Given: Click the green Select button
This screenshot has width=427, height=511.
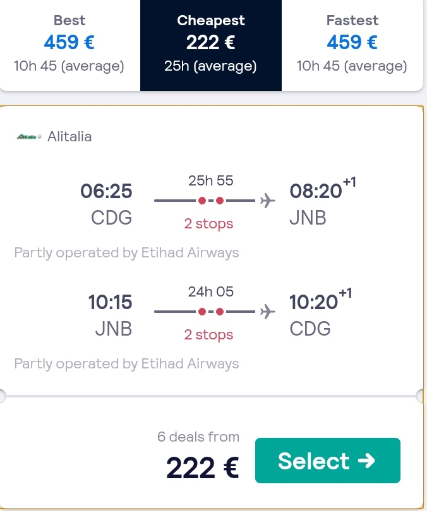Looking at the screenshot, I should point(327,460).
